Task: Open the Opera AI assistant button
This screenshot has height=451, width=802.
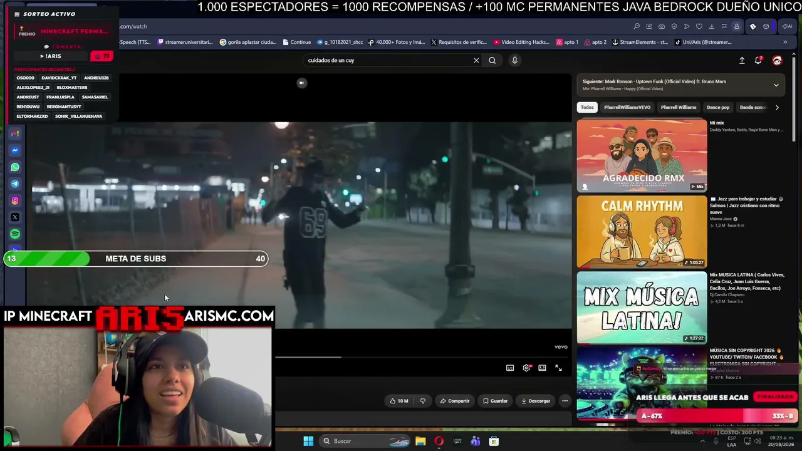Action: click(x=786, y=26)
